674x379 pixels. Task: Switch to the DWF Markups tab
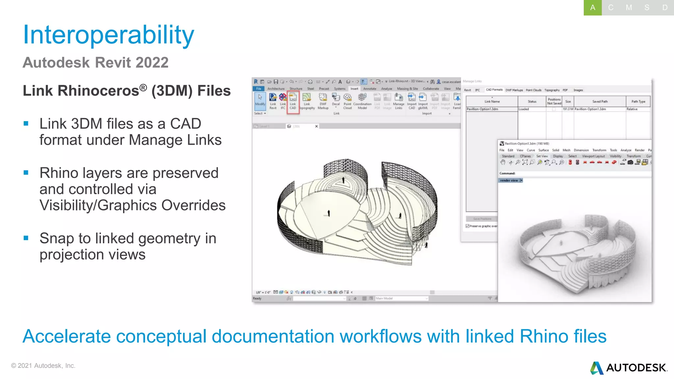[514, 90]
